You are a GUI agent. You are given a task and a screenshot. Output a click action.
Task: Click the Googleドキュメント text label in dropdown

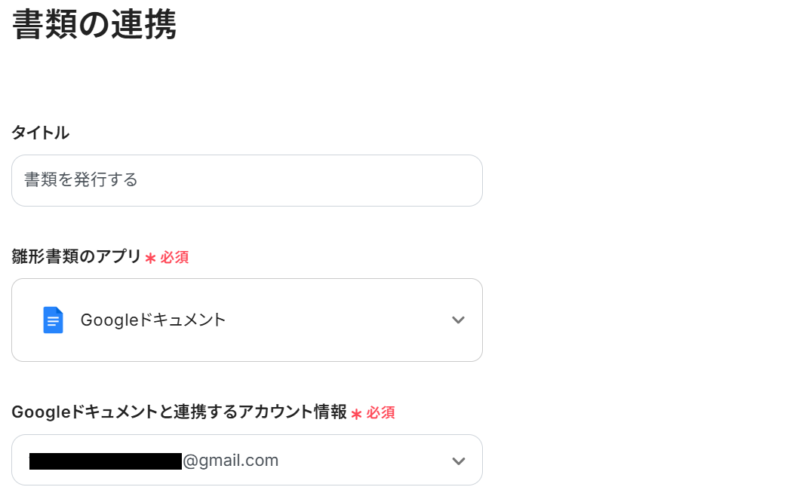pos(153,320)
